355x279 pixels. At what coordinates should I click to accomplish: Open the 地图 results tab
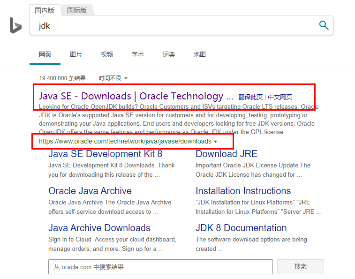tap(199, 54)
